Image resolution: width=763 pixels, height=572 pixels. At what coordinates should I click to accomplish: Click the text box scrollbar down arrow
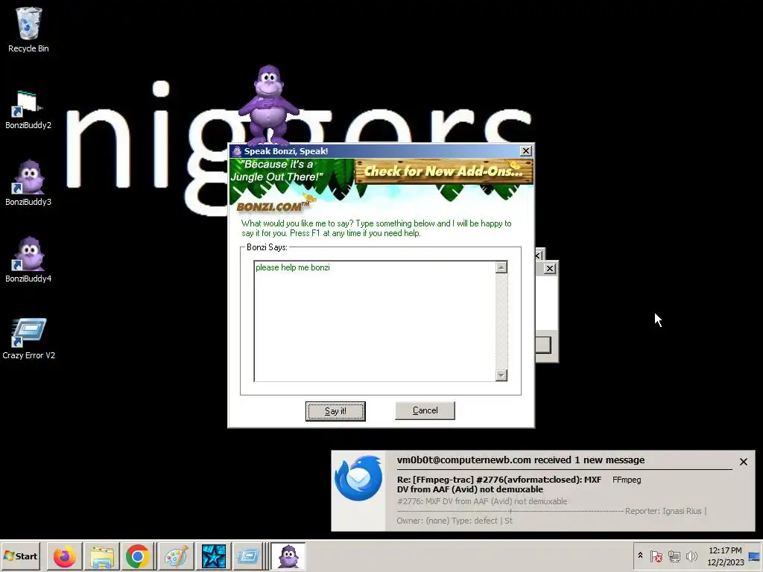pos(501,375)
